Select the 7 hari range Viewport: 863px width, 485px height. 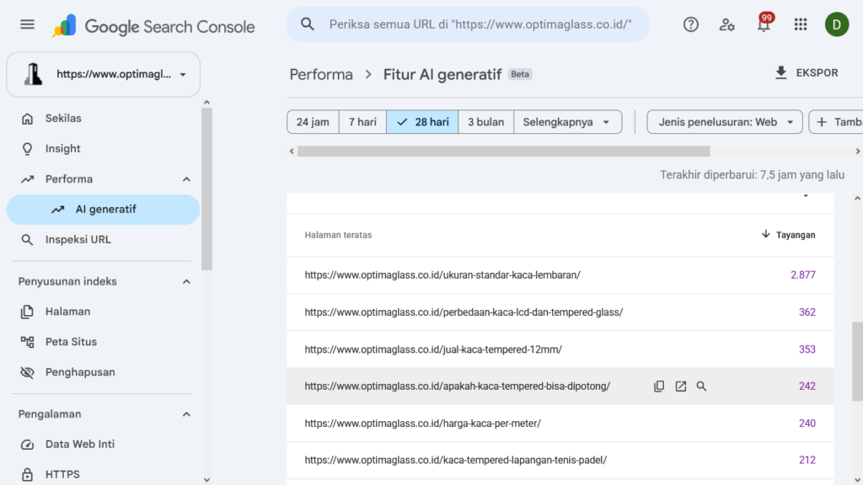pos(362,122)
